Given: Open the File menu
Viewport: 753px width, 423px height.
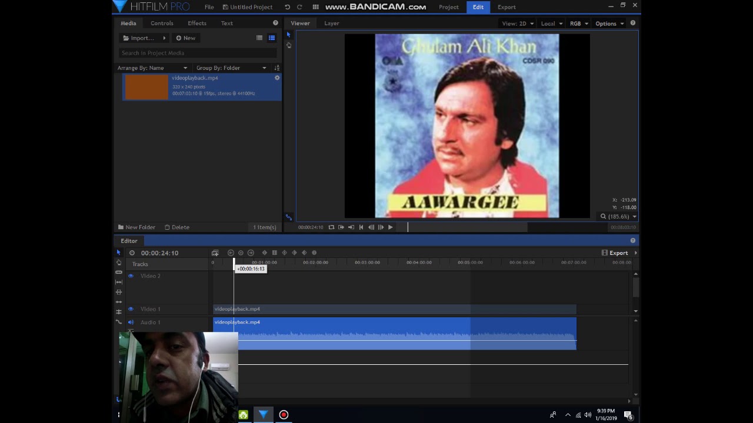Looking at the screenshot, I should pos(209,7).
